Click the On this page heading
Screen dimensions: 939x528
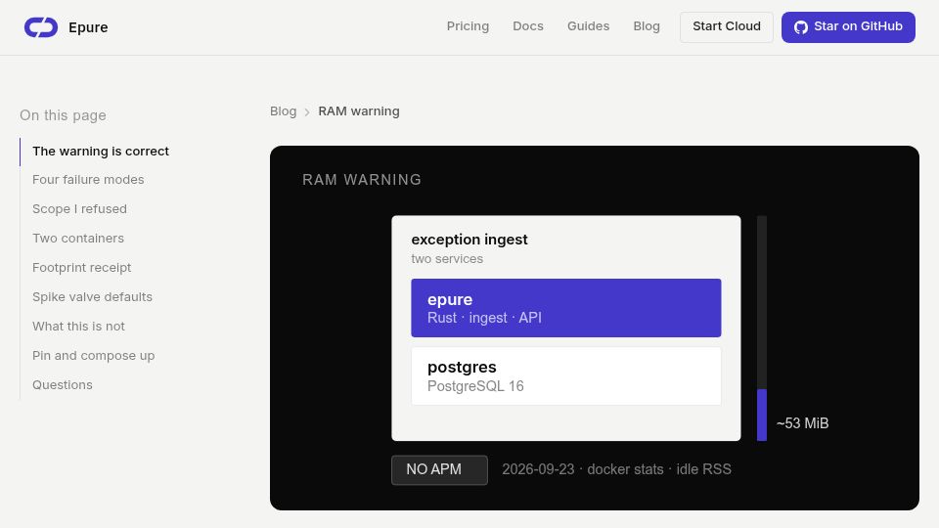(63, 115)
